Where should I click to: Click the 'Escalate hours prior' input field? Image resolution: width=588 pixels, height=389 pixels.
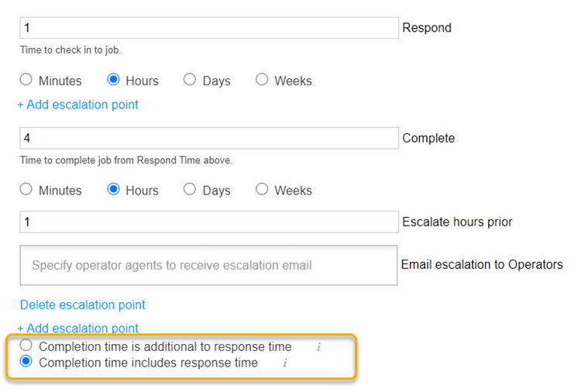pos(208,222)
